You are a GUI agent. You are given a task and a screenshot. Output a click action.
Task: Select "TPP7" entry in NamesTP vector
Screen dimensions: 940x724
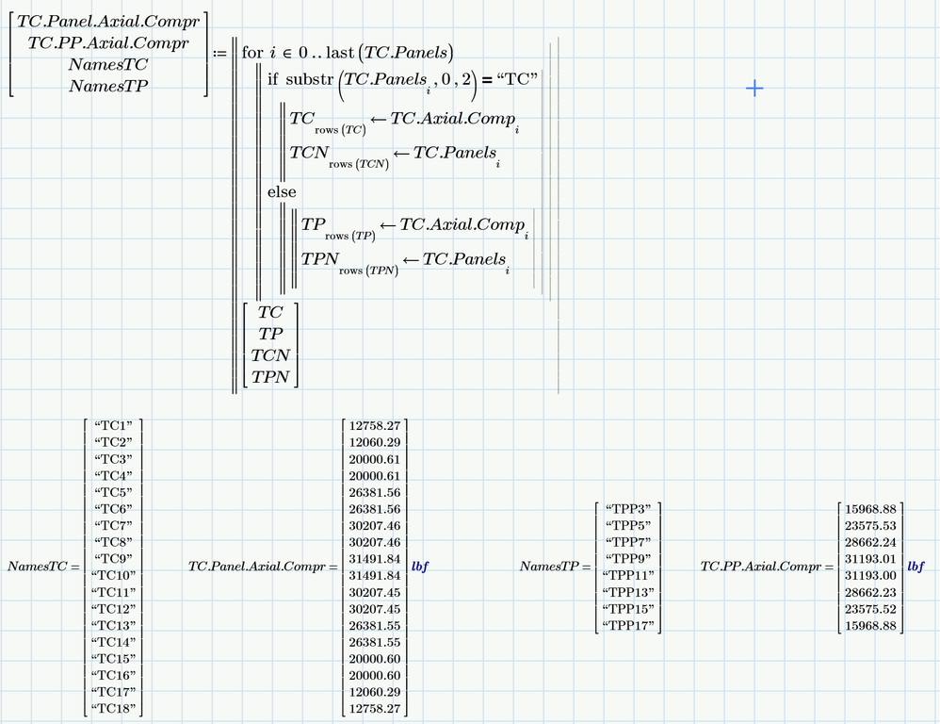(x=628, y=542)
